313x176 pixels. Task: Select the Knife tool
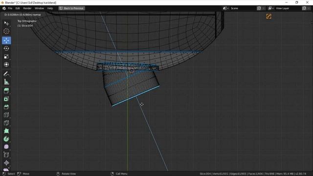click(6, 123)
